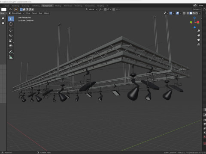This screenshot has width=206, height=154.
Task: Click the viewport pan hand icon
Action: point(199,36)
